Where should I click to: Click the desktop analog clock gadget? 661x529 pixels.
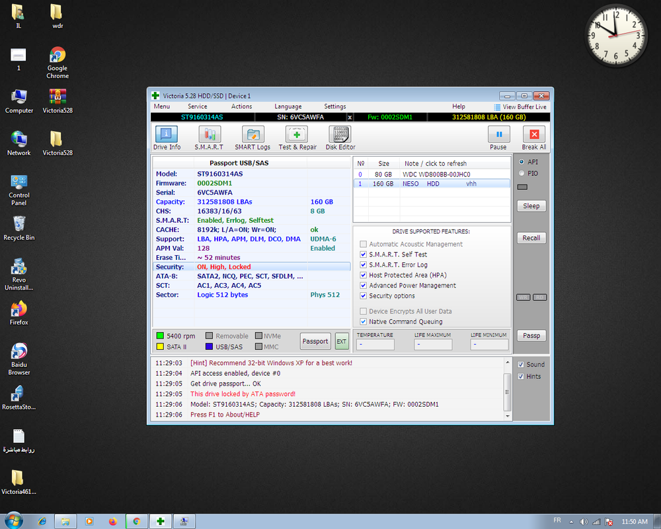pos(616,36)
